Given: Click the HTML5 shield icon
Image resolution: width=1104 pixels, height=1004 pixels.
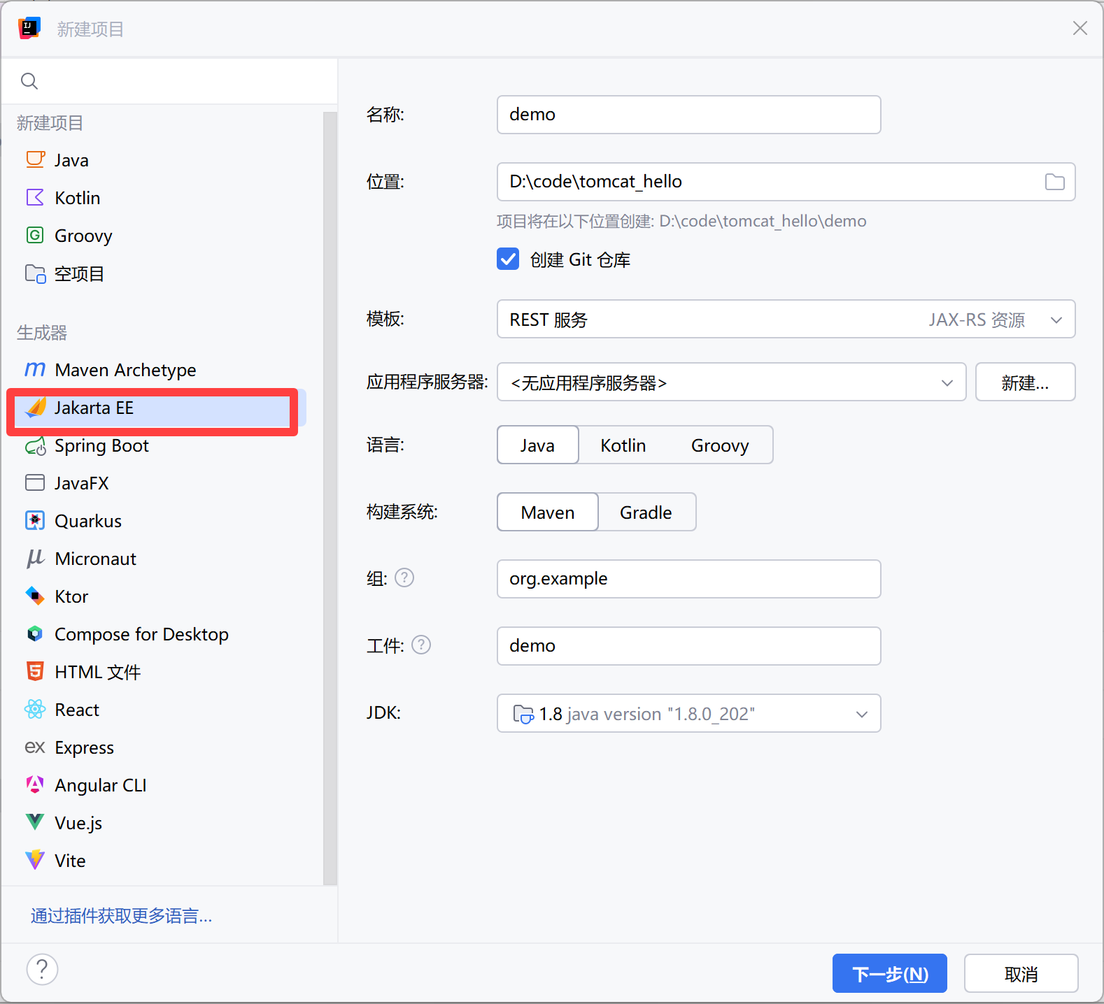Looking at the screenshot, I should [35, 671].
